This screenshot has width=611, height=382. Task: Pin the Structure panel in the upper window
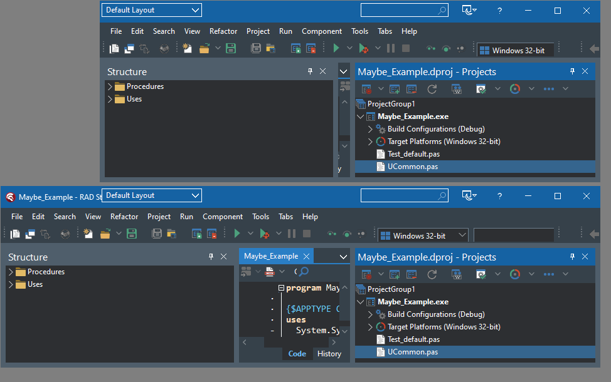tap(310, 71)
